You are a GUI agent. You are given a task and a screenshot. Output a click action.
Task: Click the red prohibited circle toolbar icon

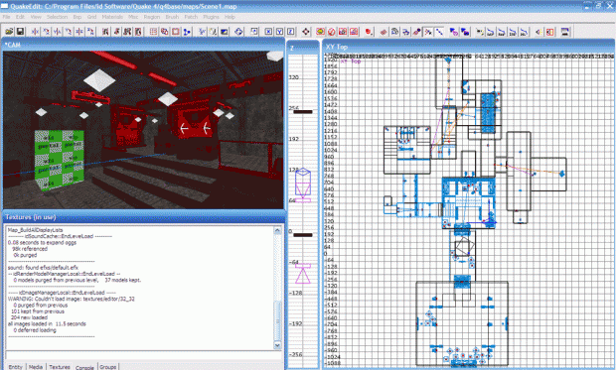[332, 32]
